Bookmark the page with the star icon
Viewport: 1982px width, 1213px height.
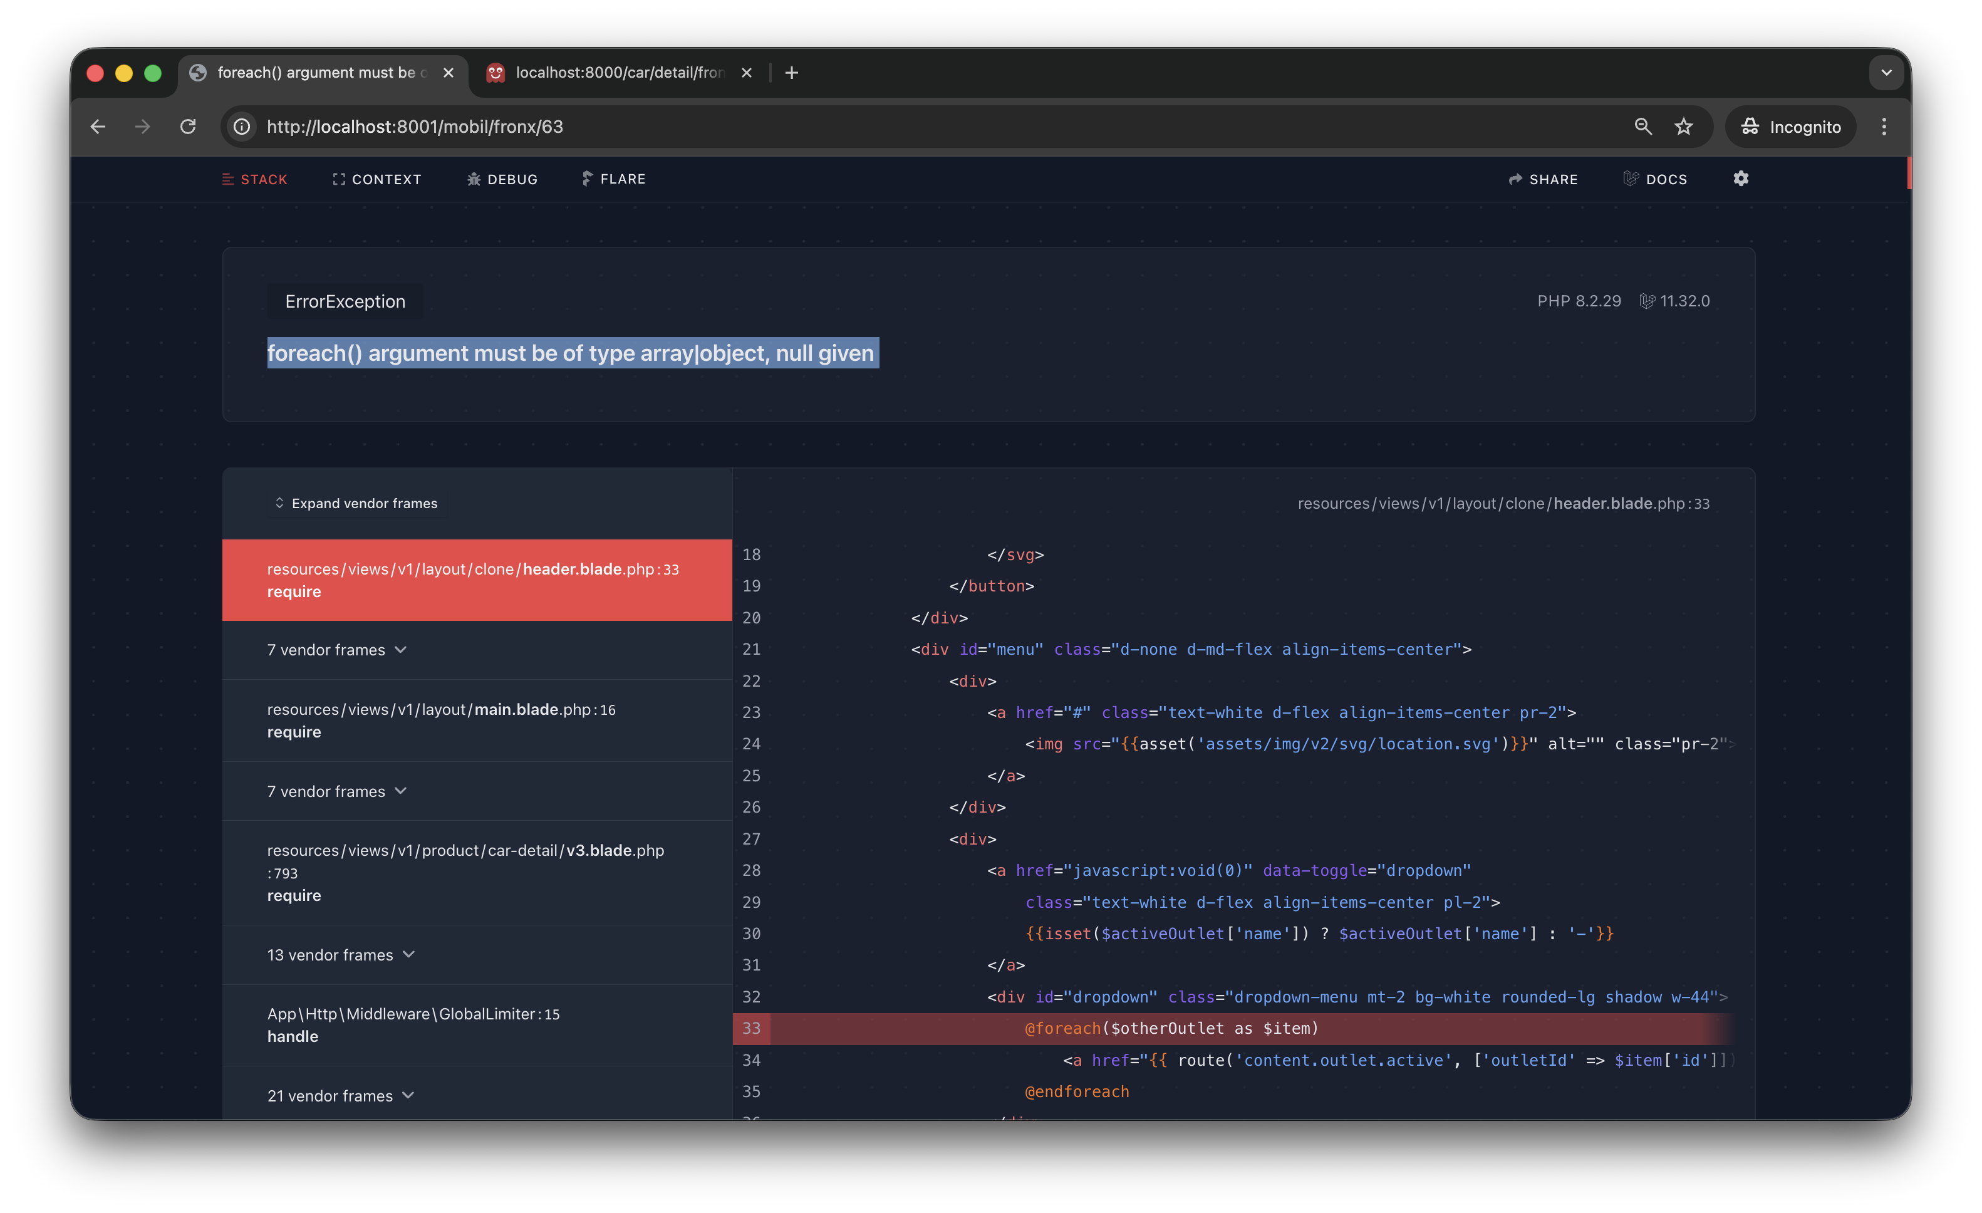pyautogui.click(x=1684, y=127)
